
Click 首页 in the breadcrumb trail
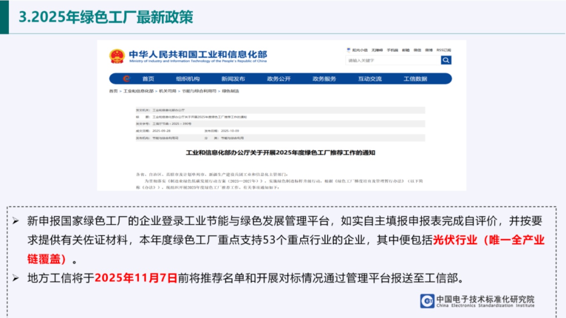pos(113,91)
